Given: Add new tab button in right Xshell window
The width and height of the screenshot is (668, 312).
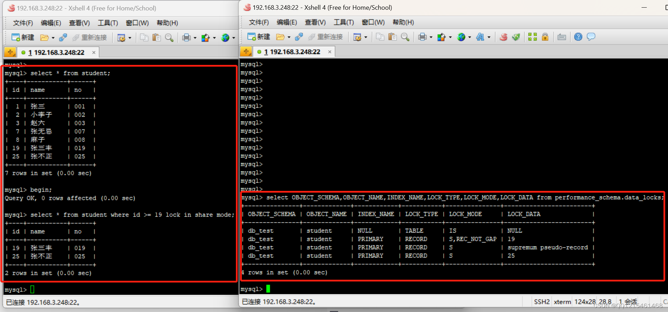Looking at the screenshot, I should point(246,52).
